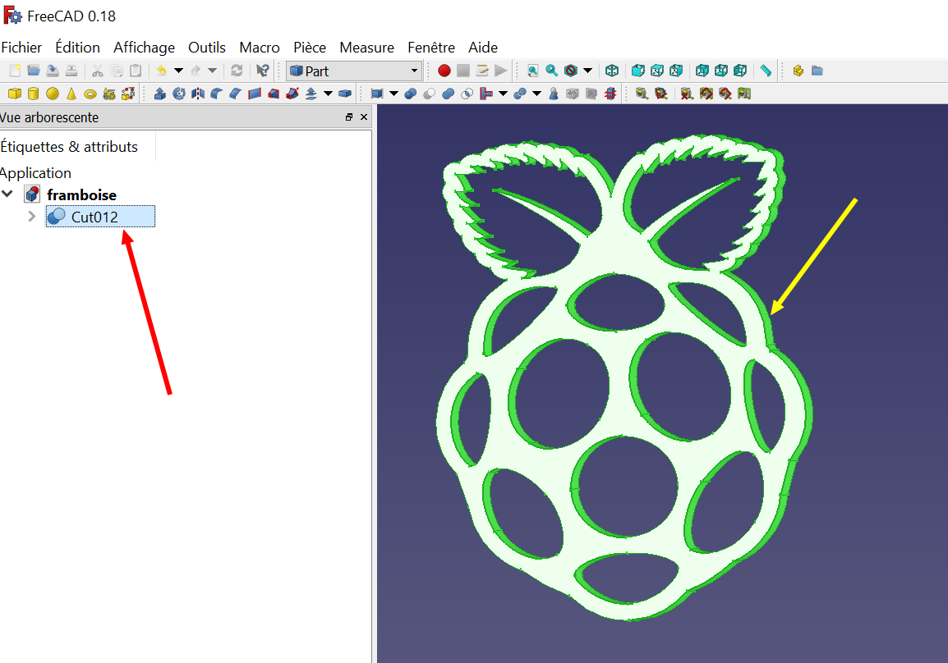Undo the last action with the yellow arrow

(162, 71)
